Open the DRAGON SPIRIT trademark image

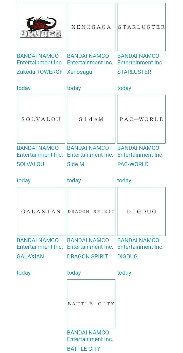(x=91, y=211)
